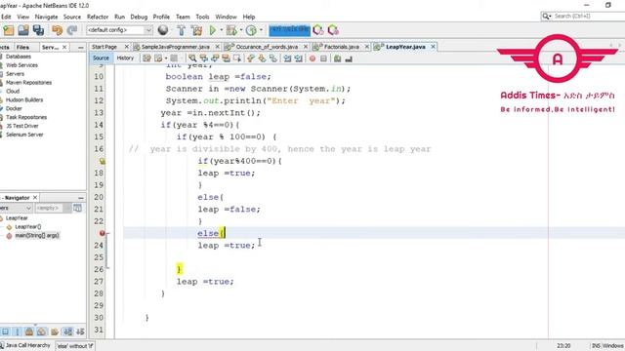Open the Window menu

coord(226,17)
